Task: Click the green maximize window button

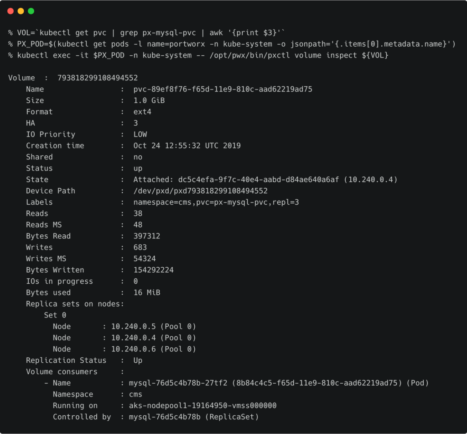Action: 31,11
